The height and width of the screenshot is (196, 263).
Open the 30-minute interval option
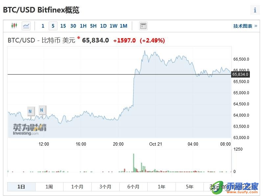pos(73,26)
